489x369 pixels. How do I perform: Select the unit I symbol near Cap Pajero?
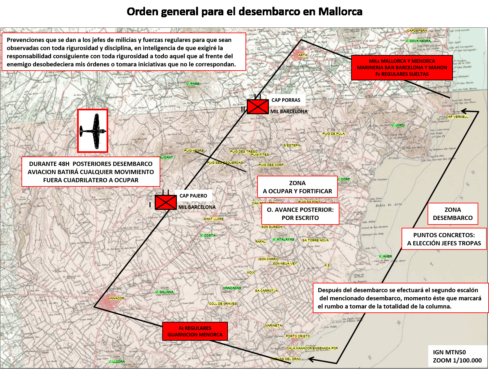pyautogui.click(x=166, y=202)
